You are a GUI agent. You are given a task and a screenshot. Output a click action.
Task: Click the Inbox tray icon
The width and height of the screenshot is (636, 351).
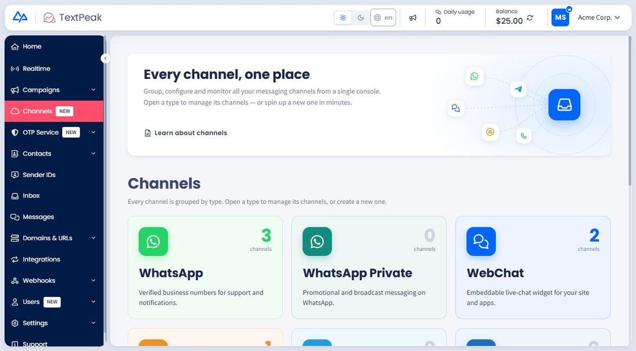pos(15,196)
